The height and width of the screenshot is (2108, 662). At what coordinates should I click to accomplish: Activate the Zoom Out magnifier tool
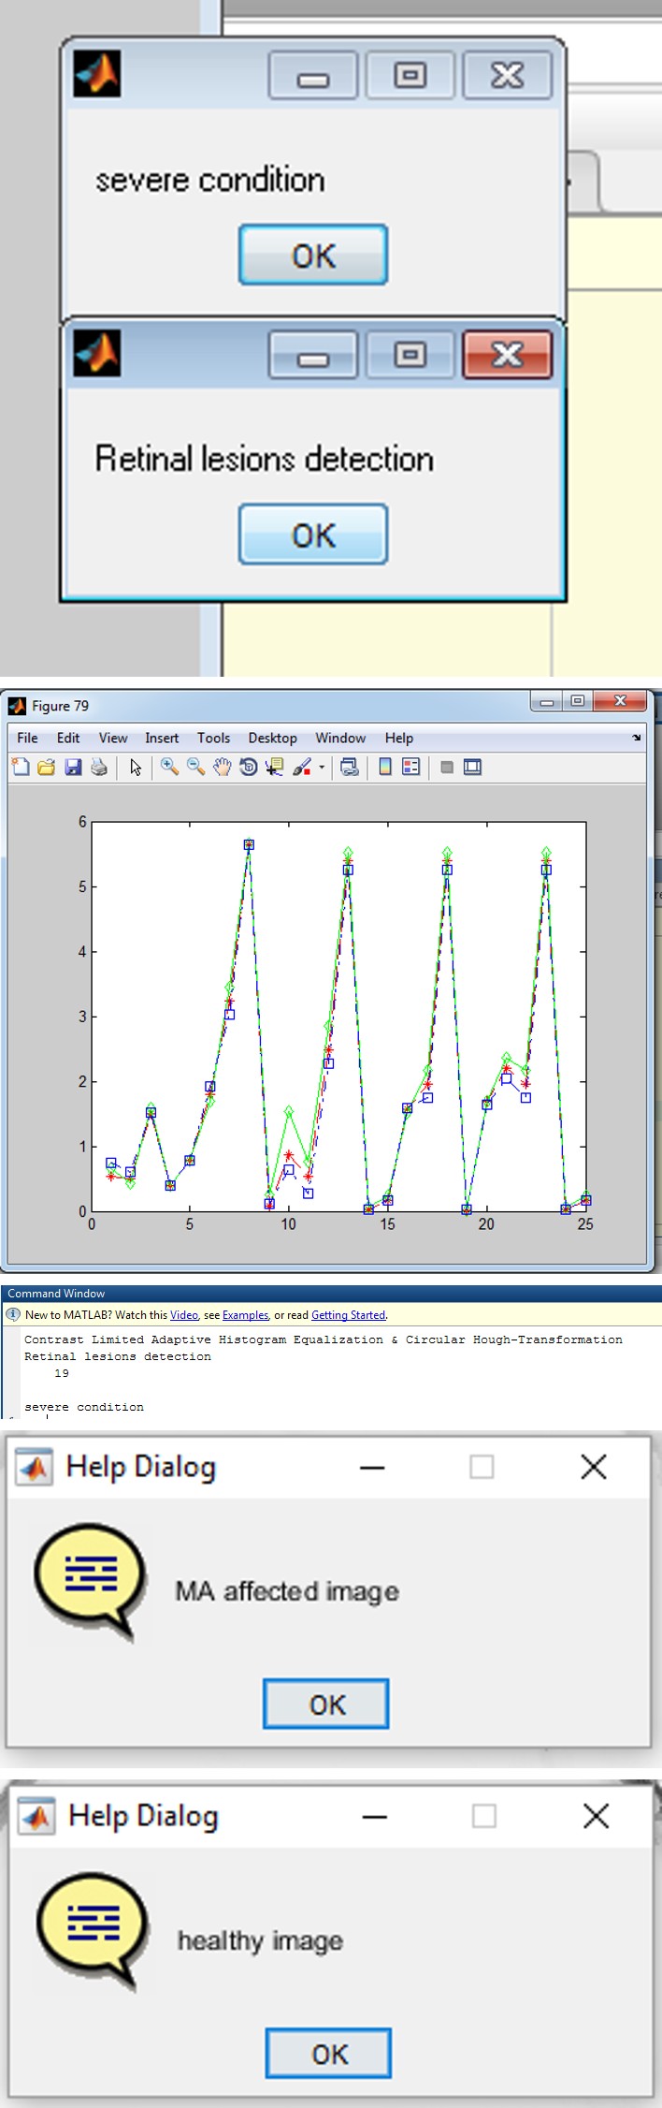(x=195, y=768)
